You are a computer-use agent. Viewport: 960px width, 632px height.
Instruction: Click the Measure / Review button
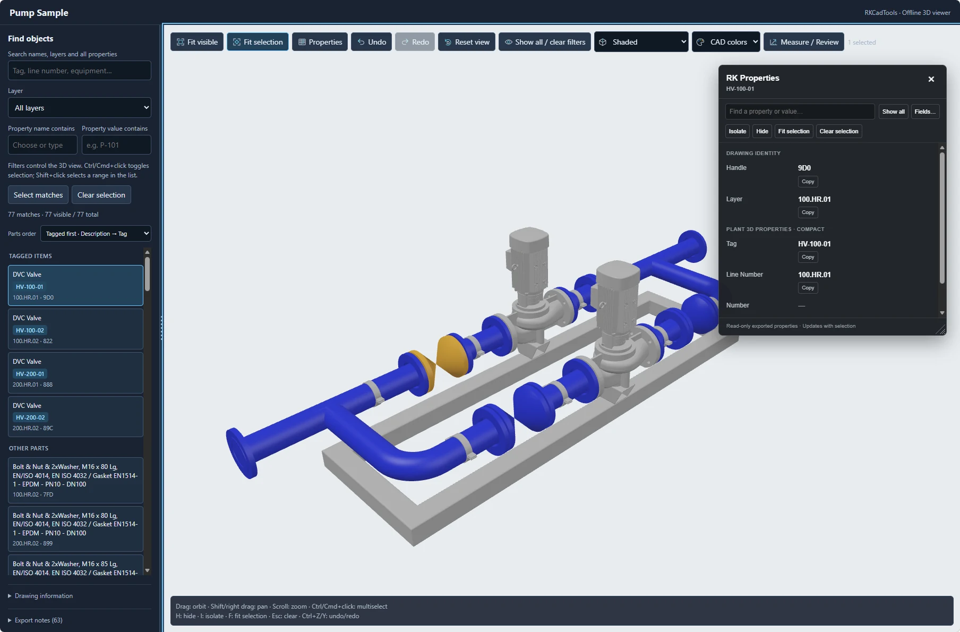(804, 42)
